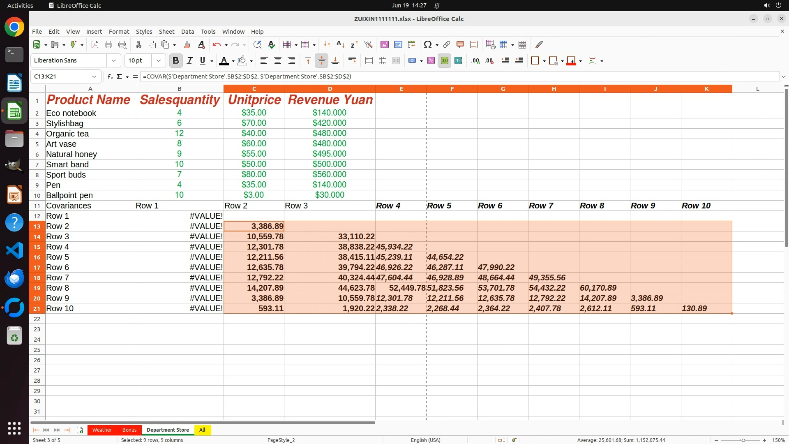Open the Function Wizard icon
The image size is (789, 444).
pos(110,76)
